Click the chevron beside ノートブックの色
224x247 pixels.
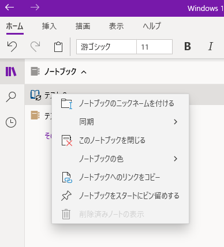[x=176, y=159]
